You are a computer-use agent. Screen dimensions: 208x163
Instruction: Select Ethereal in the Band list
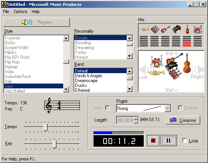(x=100, y=90)
